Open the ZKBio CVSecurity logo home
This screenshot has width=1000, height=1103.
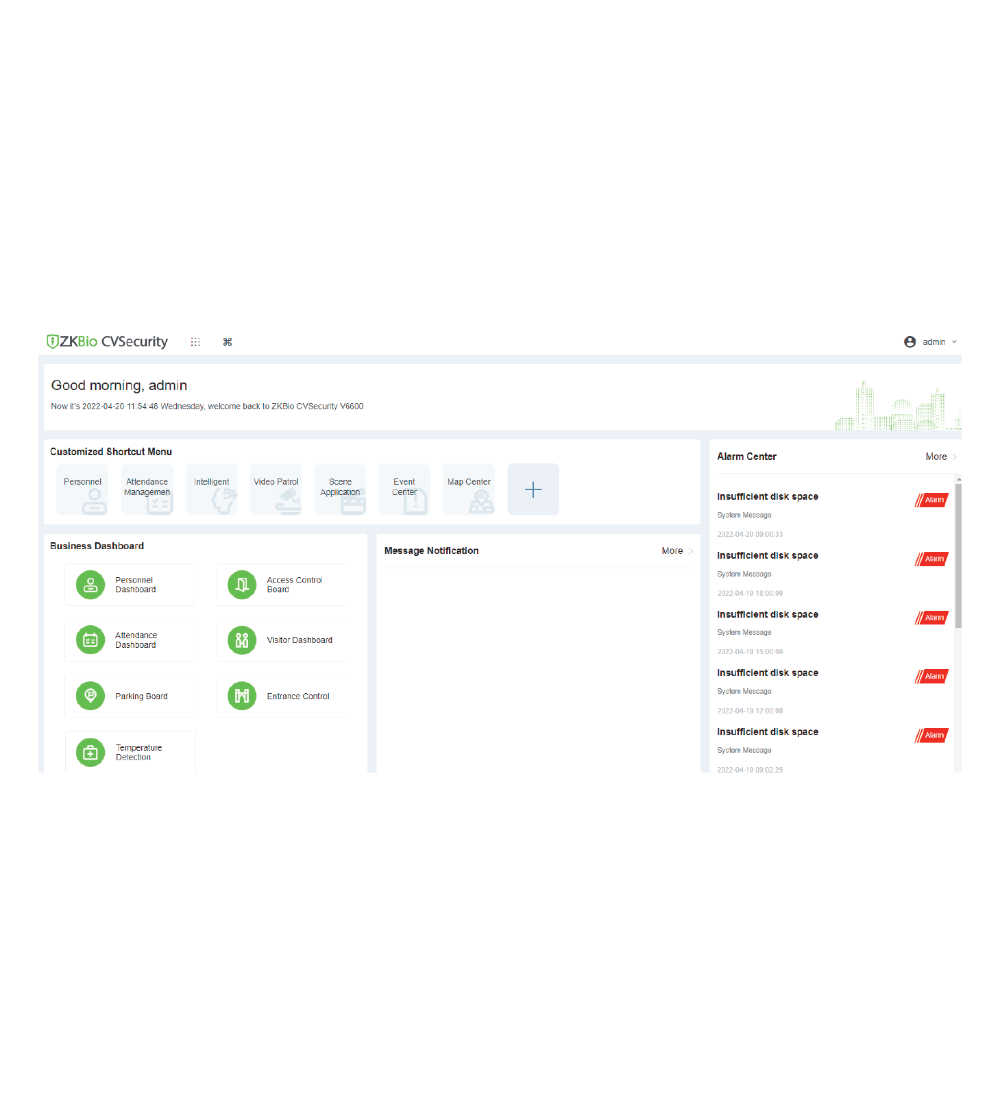[x=107, y=341]
